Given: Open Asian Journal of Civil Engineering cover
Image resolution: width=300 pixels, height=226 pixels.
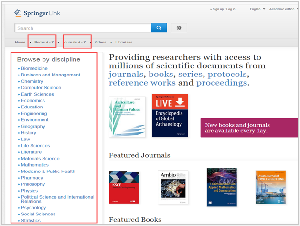Looking at the screenshot, I should point(270,187).
